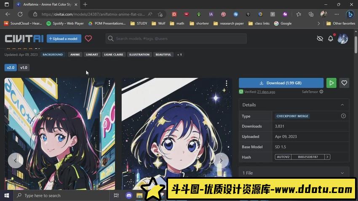This screenshot has height=201, width=358.
Task: Click the LIGNE CLAIRE tag
Action: [113, 55]
